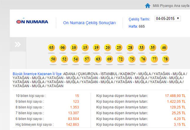The width and height of the screenshot is (190, 130).
Task: Click lottery ball number 69
Action: pyautogui.click(x=109, y=59)
